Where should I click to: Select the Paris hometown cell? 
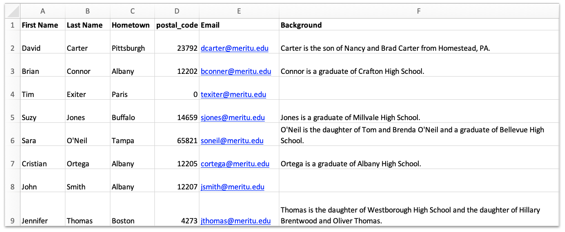click(x=132, y=88)
